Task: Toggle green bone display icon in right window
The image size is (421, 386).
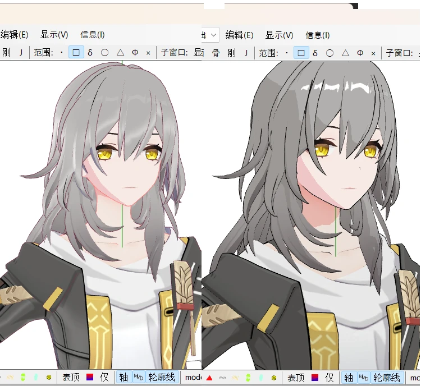Action: click(x=248, y=378)
